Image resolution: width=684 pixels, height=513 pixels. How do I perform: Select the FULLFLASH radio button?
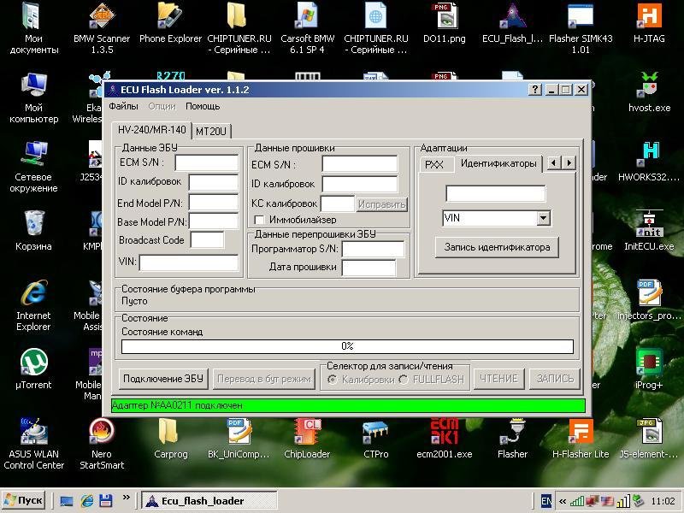[x=404, y=379]
